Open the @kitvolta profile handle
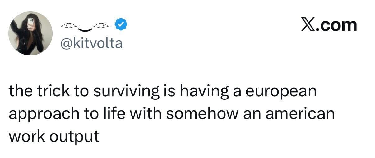375x158 pixels. tap(91, 43)
